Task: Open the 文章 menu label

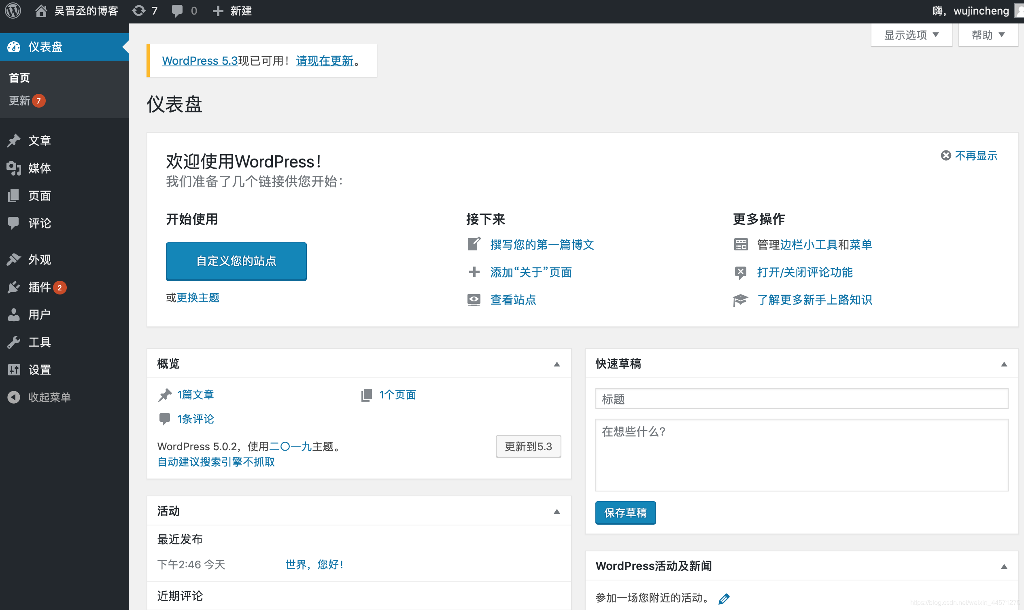Action: (x=40, y=141)
